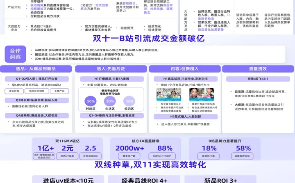Click the 跑量提升 bullet text
This screenshot has width=295, height=183.
pos(127,28)
